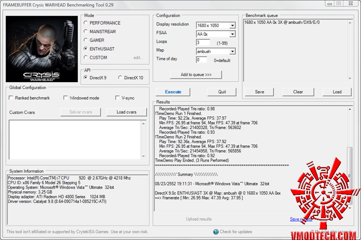Viewport: 361px width, 240px height.
Task: Click the Upload results link
Action: tap(199, 219)
